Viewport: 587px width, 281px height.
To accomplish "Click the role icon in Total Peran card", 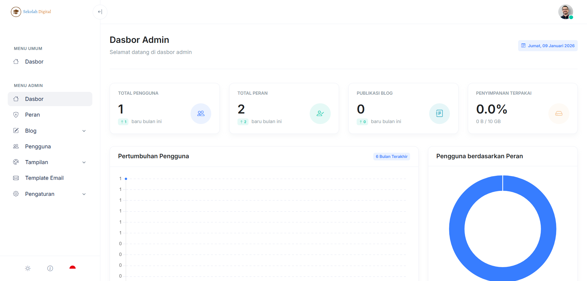I will pos(320,114).
